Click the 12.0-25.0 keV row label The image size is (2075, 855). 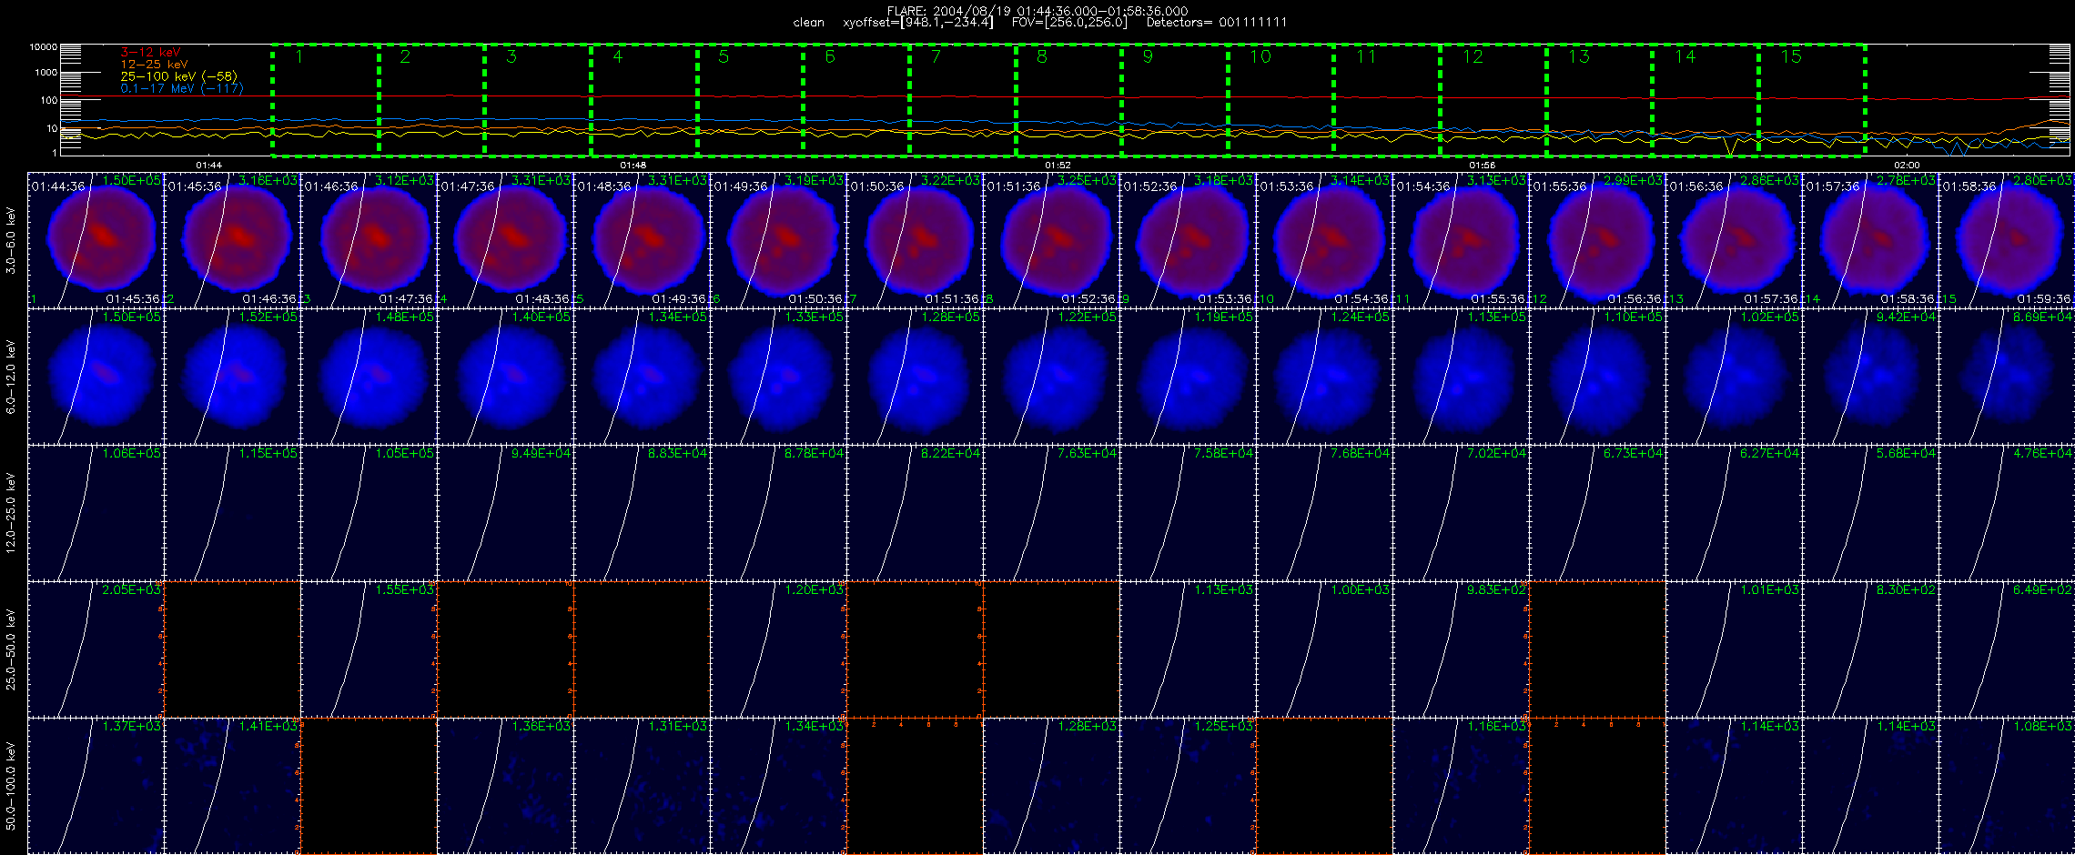[x=11, y=513]
